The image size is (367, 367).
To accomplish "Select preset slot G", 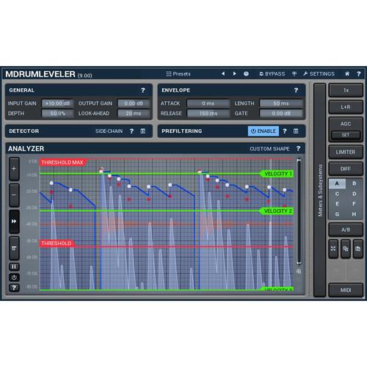I will pos(337,214).
